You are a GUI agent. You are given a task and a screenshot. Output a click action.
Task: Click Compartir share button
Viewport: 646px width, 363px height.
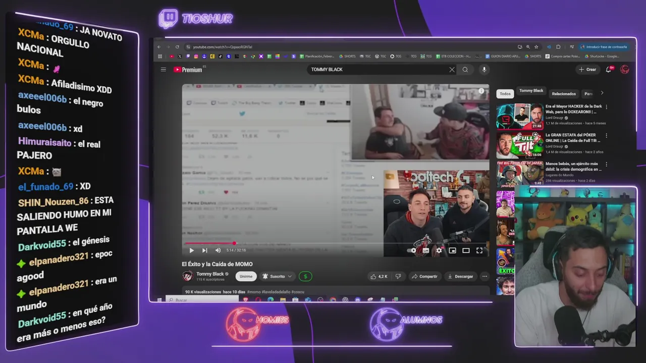(x=424, y=276)
